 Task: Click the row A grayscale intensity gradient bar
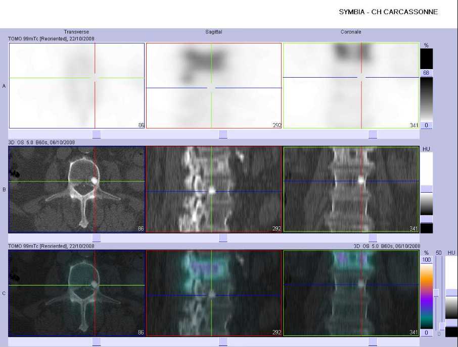pyautogui.click(x=427, y=99)
